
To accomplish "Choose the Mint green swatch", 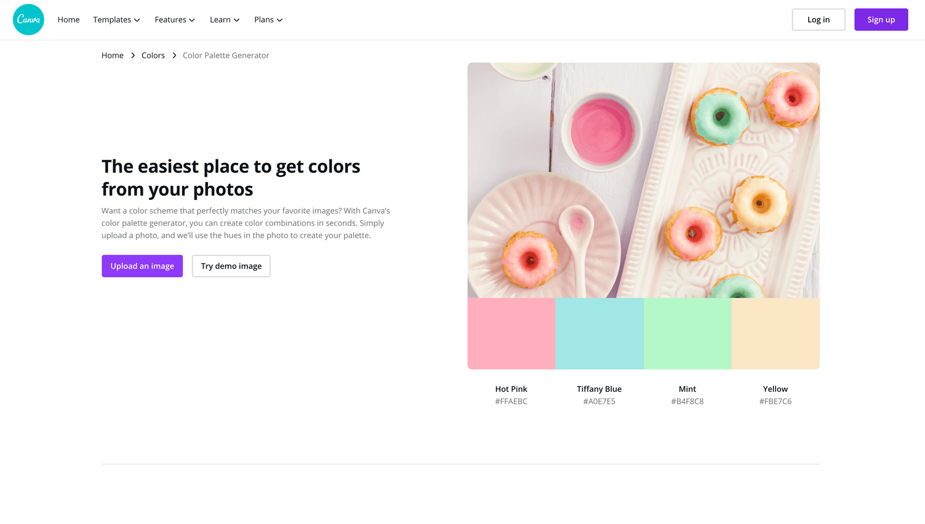I will (687, 333).
